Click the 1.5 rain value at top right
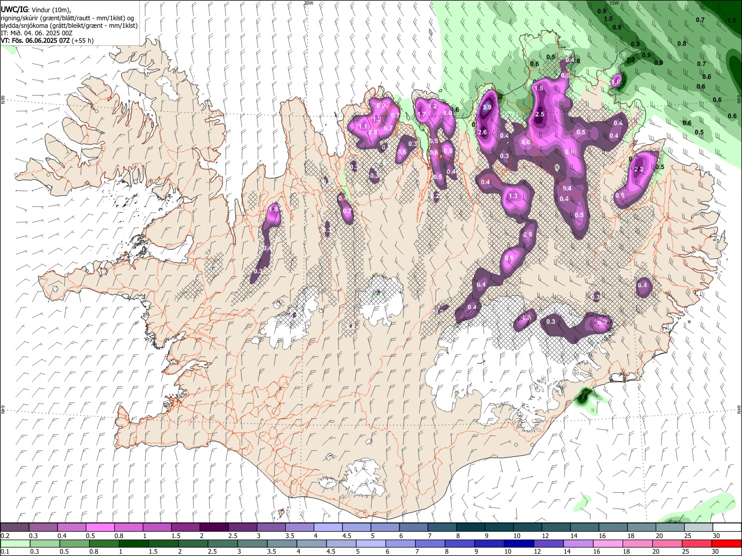Screen dimensions: 742x556 (x=732, y=20)
